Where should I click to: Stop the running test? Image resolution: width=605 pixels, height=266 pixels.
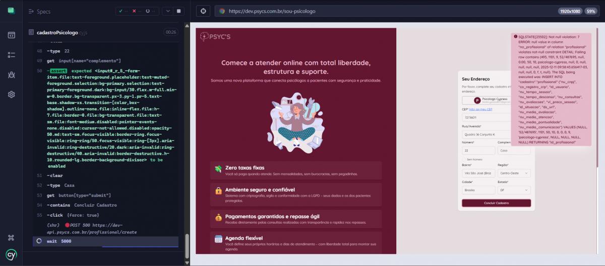pos(178,11)
